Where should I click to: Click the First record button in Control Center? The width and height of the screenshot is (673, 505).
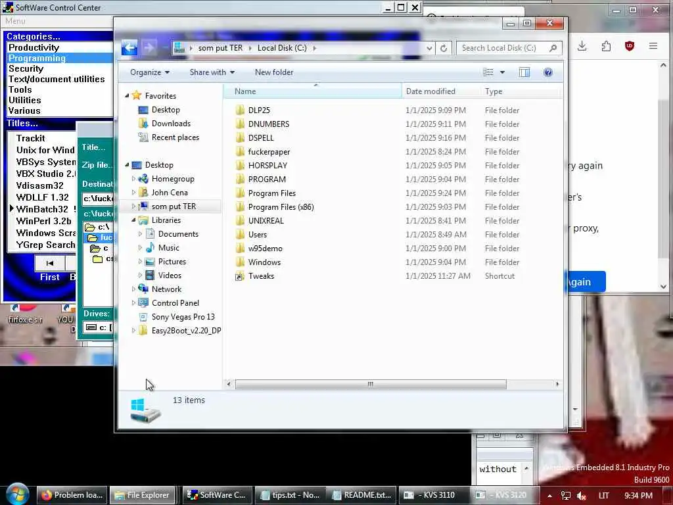pyautogui.click(x=50, y=263)
